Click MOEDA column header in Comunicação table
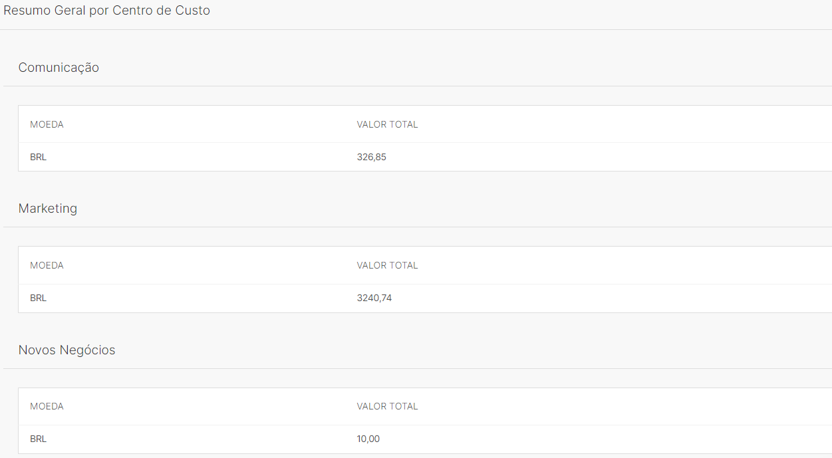The image size is (832, 458). click(x=47, y=124)
